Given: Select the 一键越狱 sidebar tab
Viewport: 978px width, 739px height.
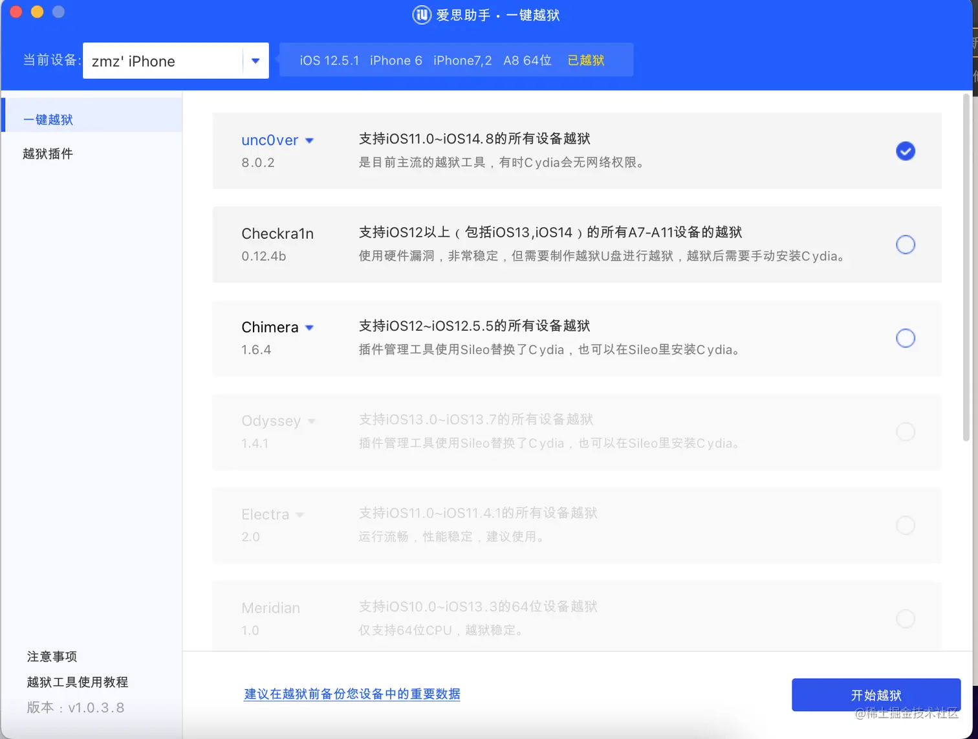Looking at the screenshot, I should tap(48, 119).
